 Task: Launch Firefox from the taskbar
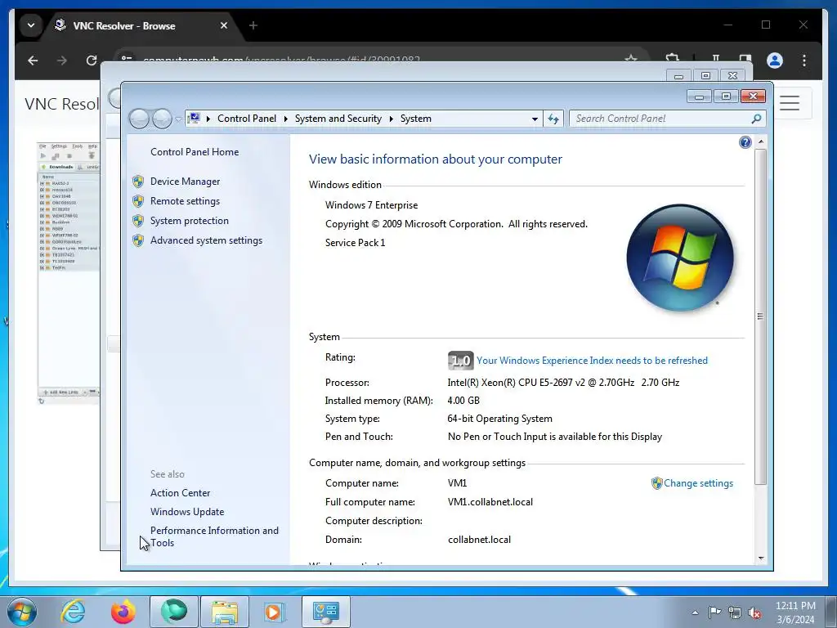pyautogui.click(x=123, y=612)
